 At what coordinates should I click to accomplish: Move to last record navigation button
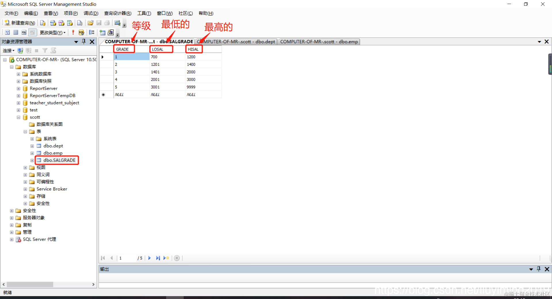click(x=158, y=258)
